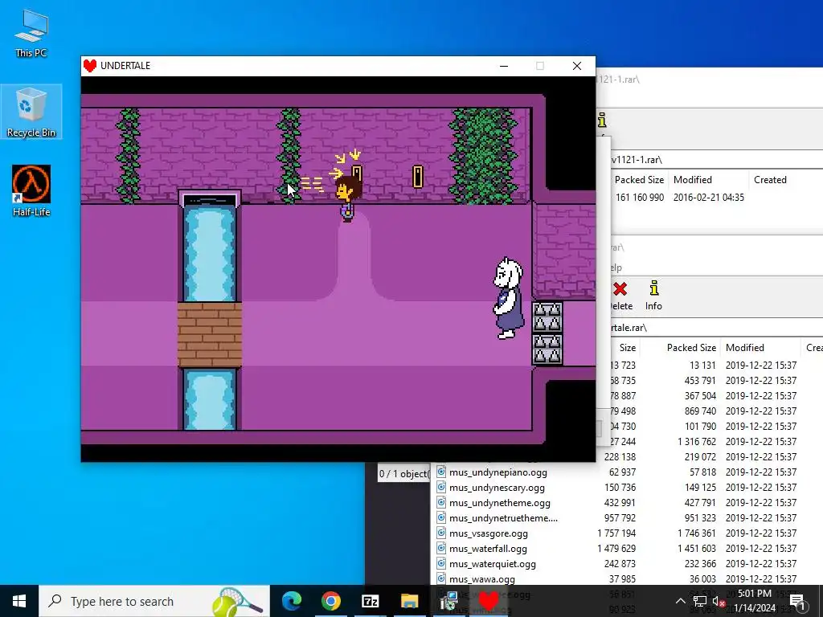Click the date 2016-02-21 04:35
Screen dimensions: 823x617
point(709,198)
